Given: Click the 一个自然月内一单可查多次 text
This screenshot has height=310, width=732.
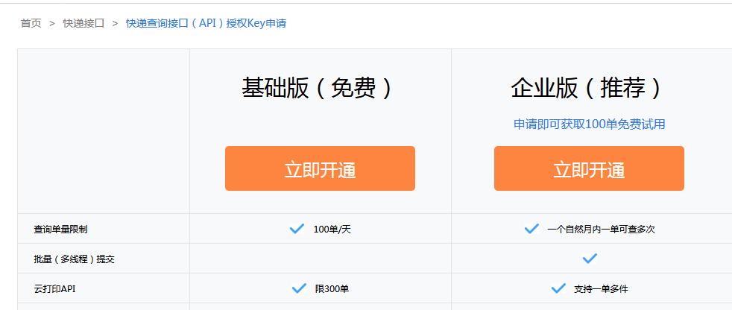Looking at the screenshot, I should [601, 229].
